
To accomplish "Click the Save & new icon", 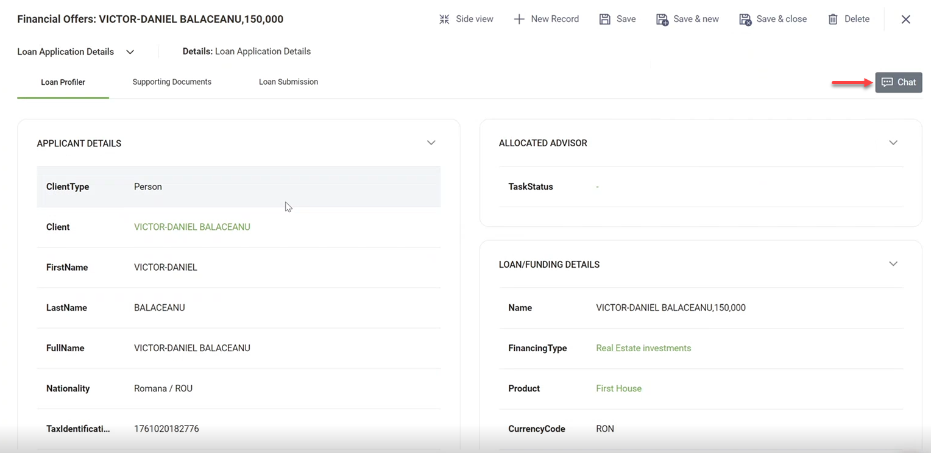I will tap(662, 20).
